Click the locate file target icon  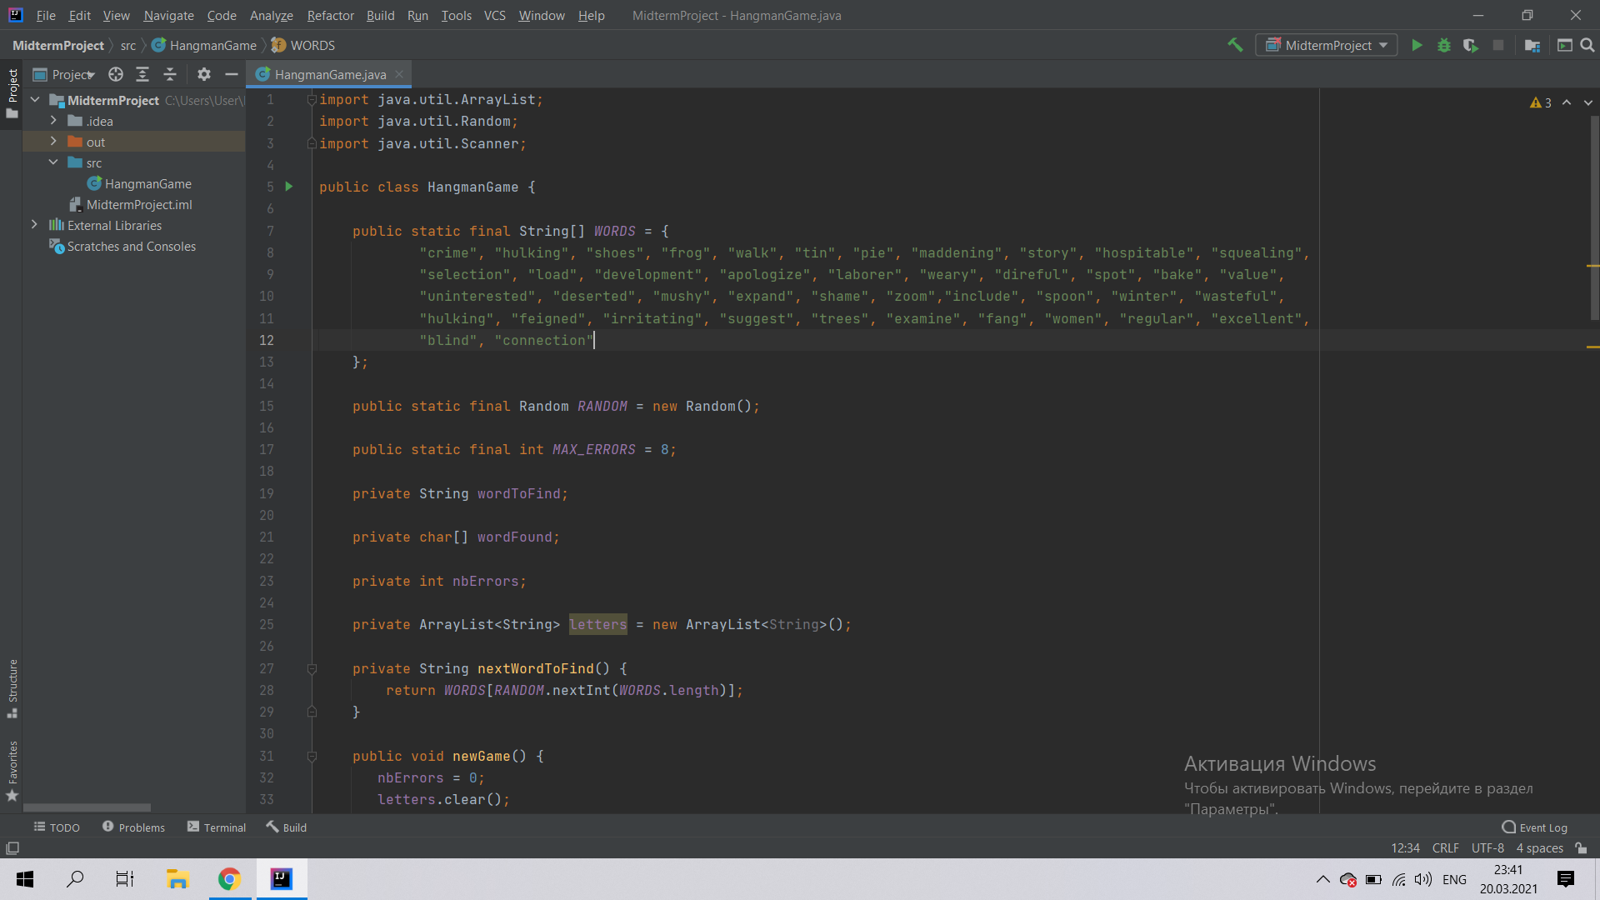click(x=116, y=74)
